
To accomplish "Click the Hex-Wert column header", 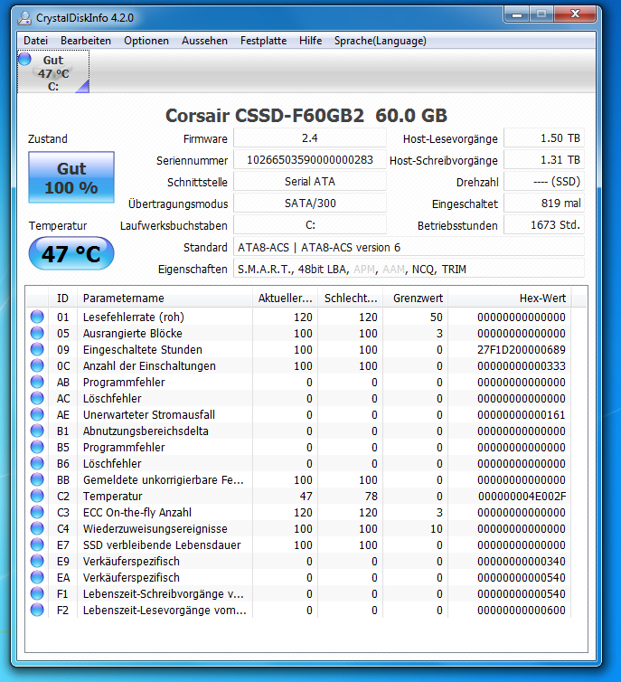I will click(x=510, y=298).
